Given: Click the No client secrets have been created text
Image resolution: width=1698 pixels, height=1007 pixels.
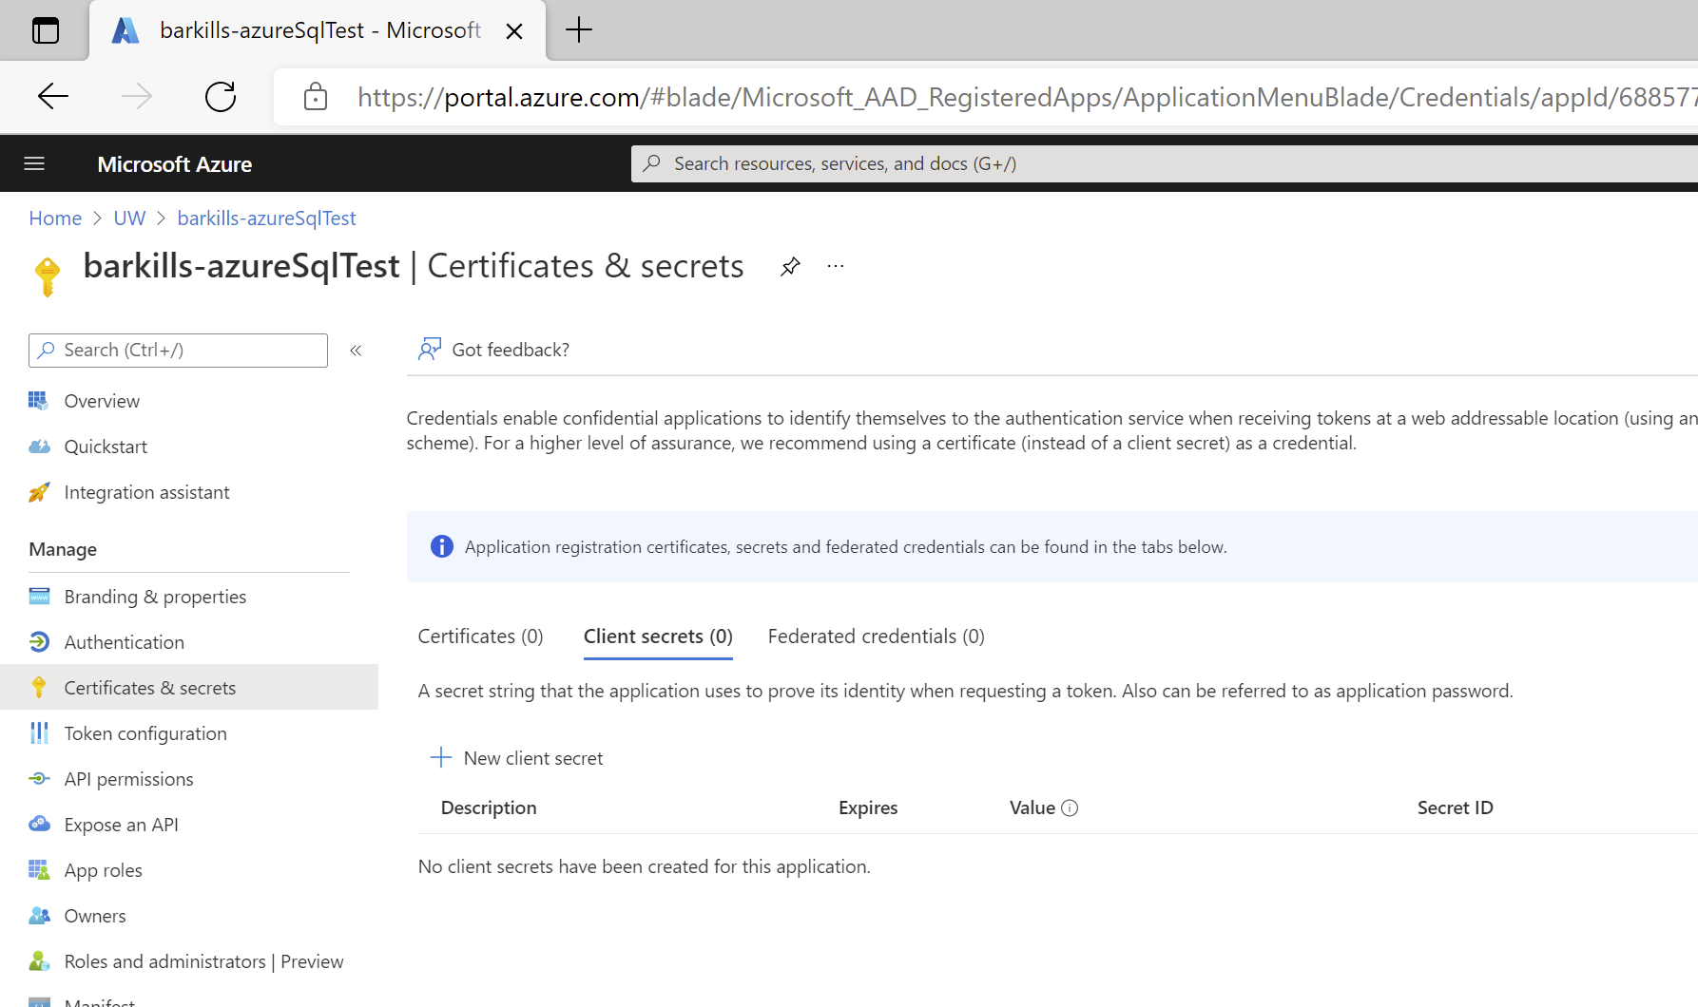Looking at the screenshot, I should (644, 866).
